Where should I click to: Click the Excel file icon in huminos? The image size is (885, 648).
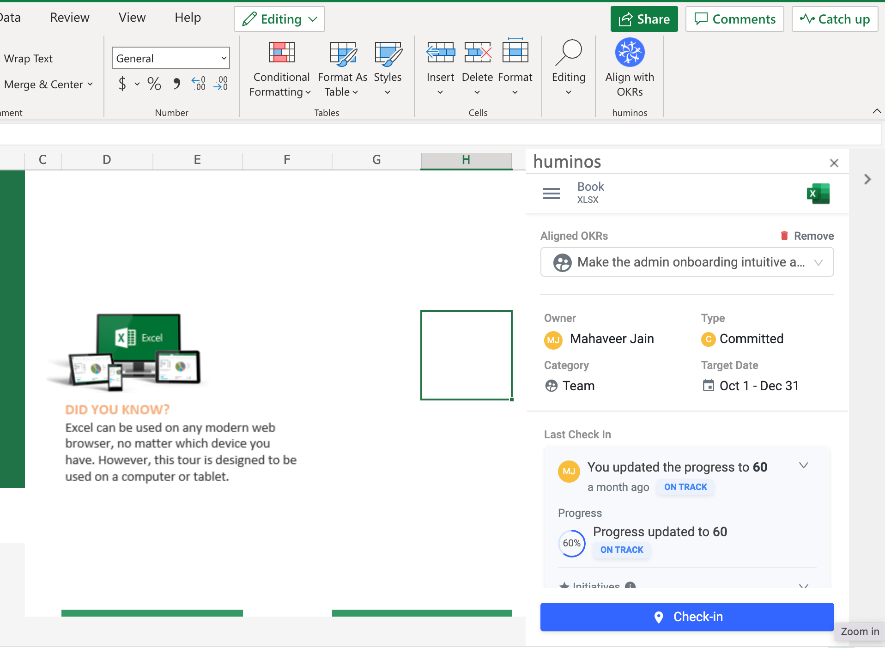coord(818,194)
